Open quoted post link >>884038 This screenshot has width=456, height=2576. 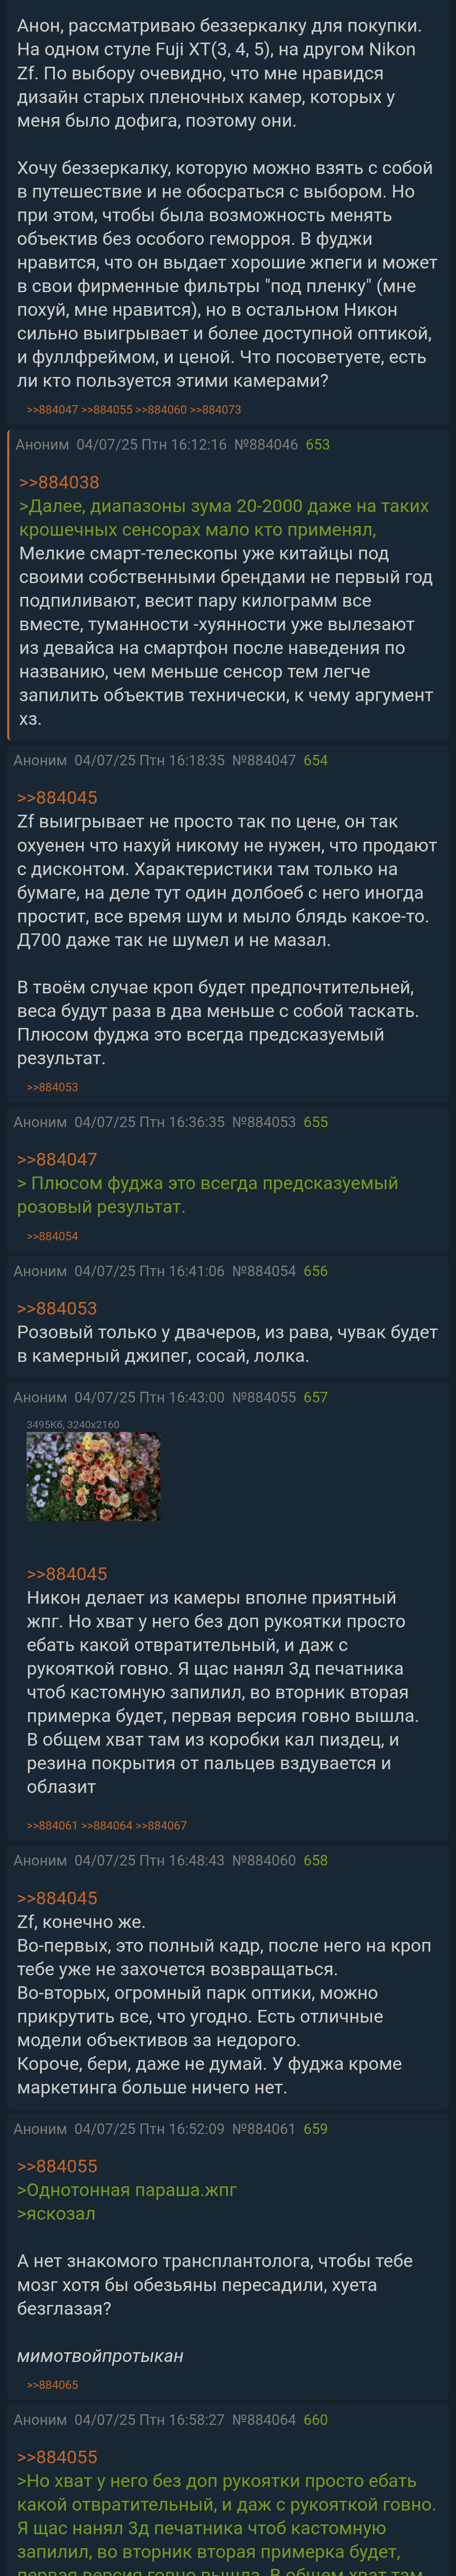(x=59, y=482)
